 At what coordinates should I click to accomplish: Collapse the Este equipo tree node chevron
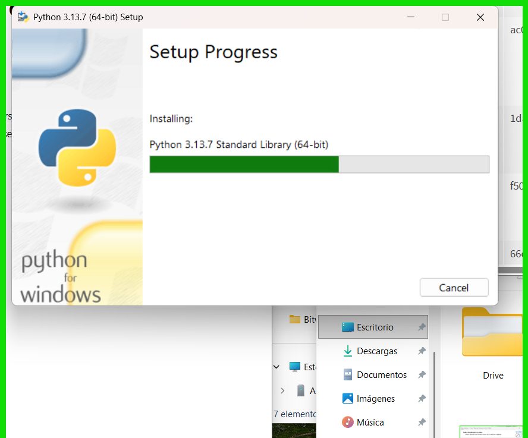[x=276, y=367]
